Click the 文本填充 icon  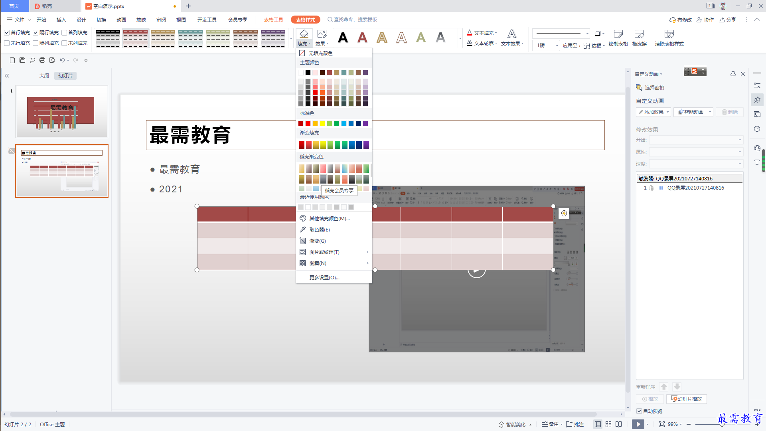click(x=470, y=33)
